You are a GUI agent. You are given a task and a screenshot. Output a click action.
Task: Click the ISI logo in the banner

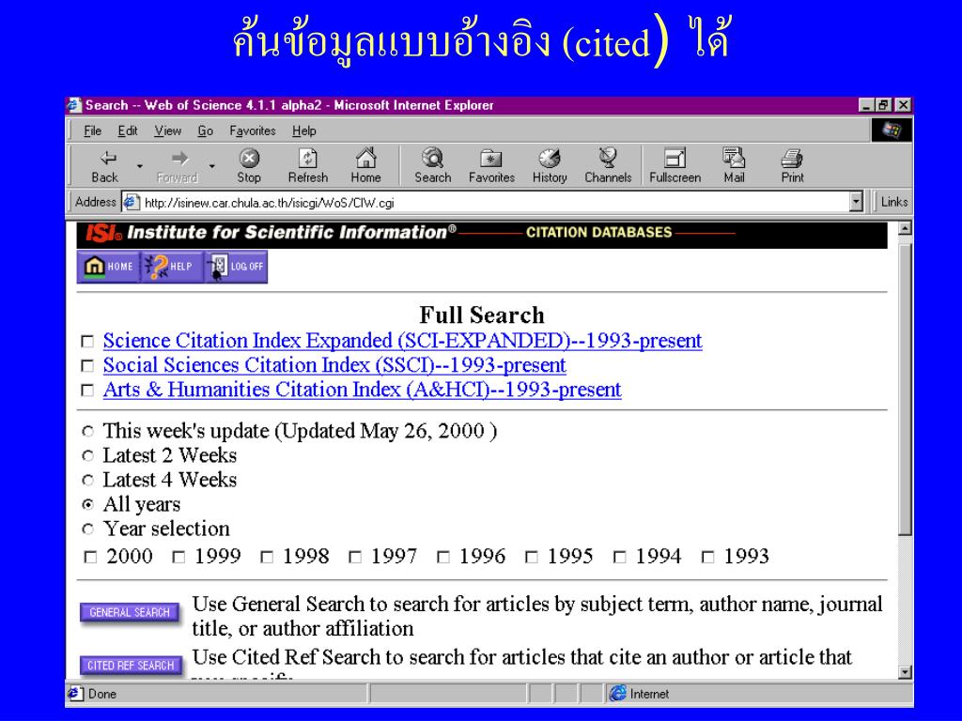[103, 233]
